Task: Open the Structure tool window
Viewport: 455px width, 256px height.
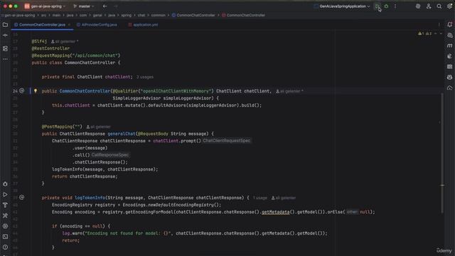Action: coord(5,48)
